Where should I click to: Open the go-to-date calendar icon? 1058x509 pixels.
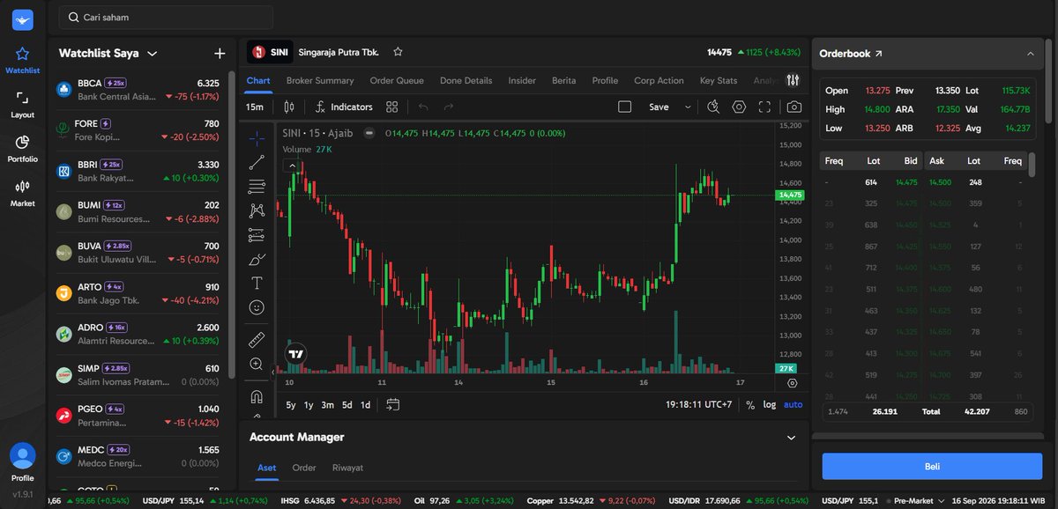pyautogui.click(x=393, y=404)
